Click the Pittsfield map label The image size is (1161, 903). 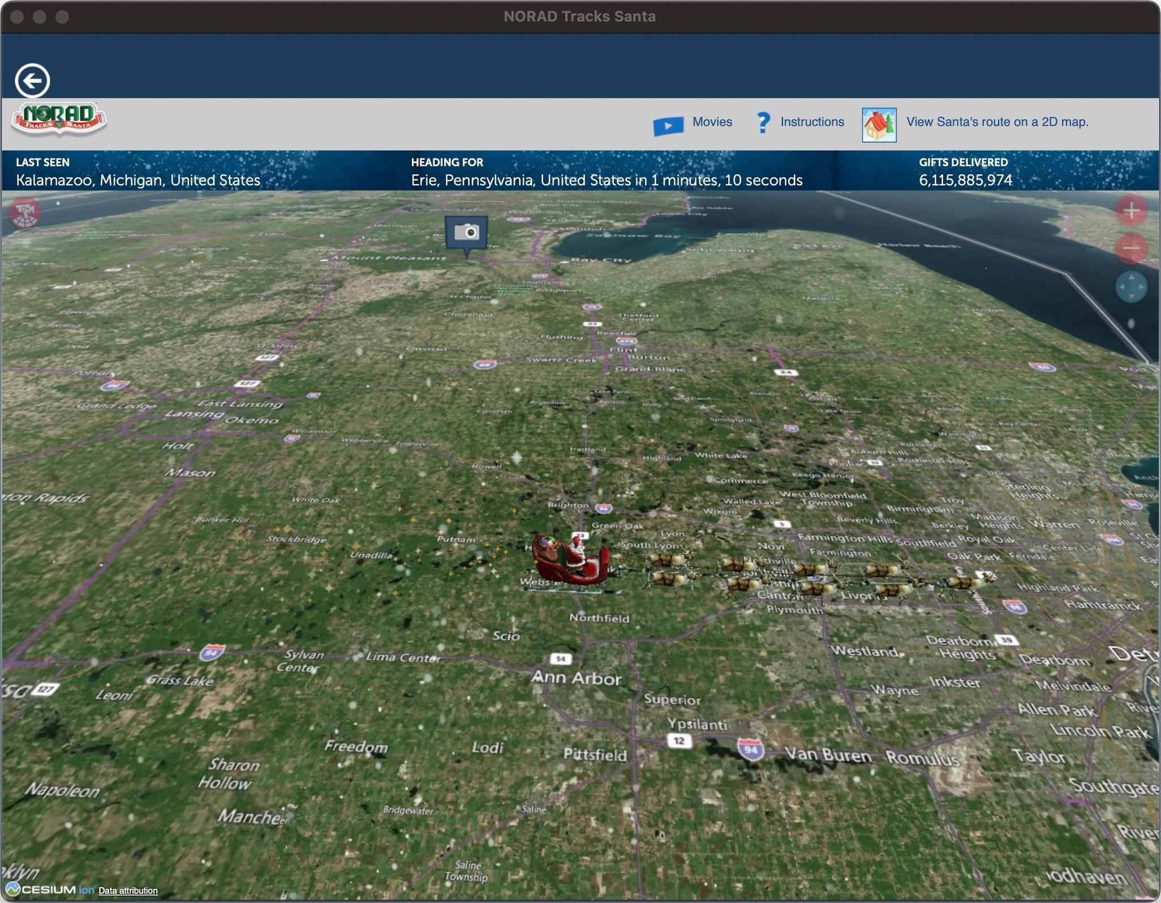[x=595, y=755]
